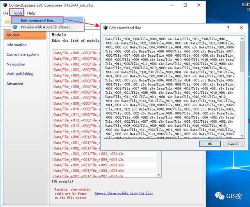Select Data/Tile_+001_+001 model row
The image size is (250, 207).
click(77, 143)
